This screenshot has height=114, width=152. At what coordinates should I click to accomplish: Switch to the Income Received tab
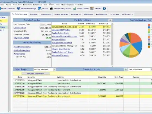click(x=61, y=14)
